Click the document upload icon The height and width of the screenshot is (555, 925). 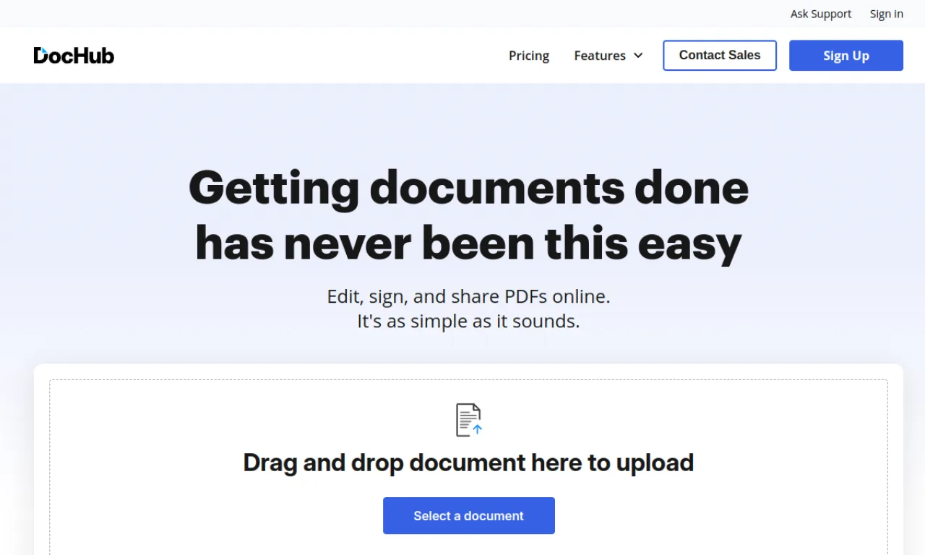469,420
